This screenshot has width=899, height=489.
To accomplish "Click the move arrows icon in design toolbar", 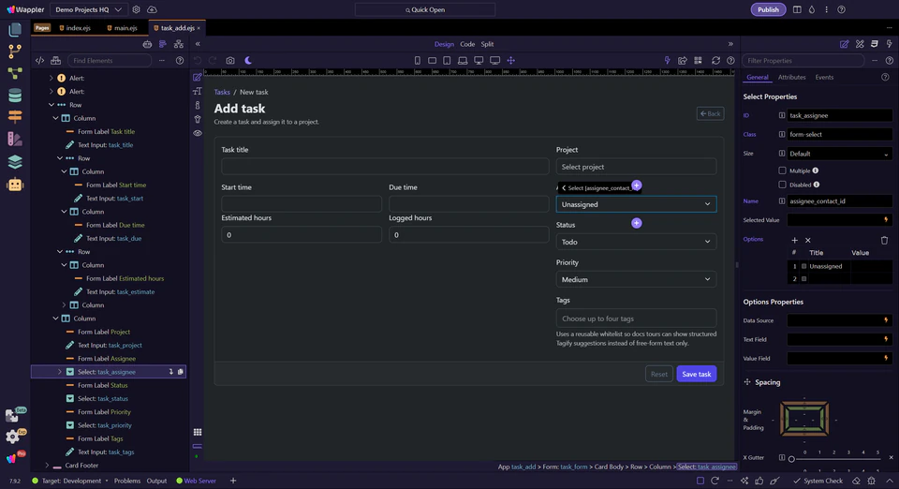I will coord(511,60).
